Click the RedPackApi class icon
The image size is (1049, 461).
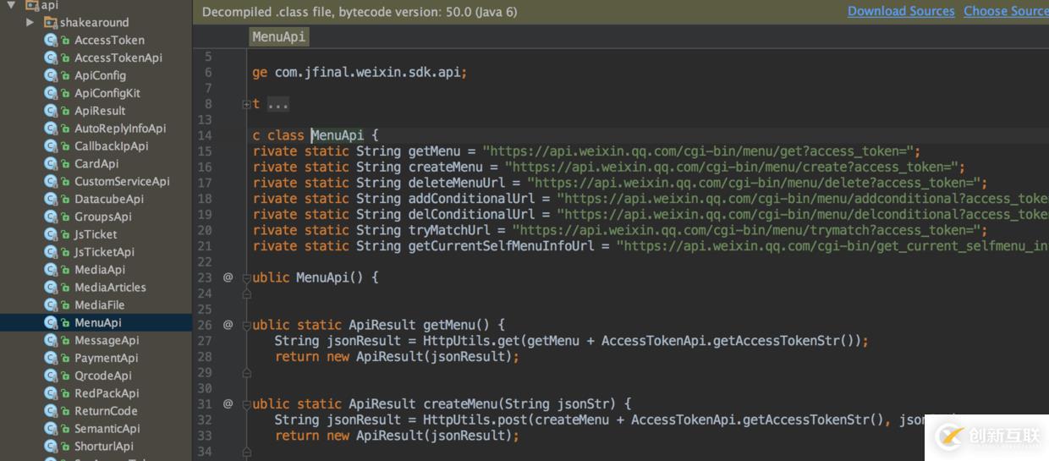51,393
